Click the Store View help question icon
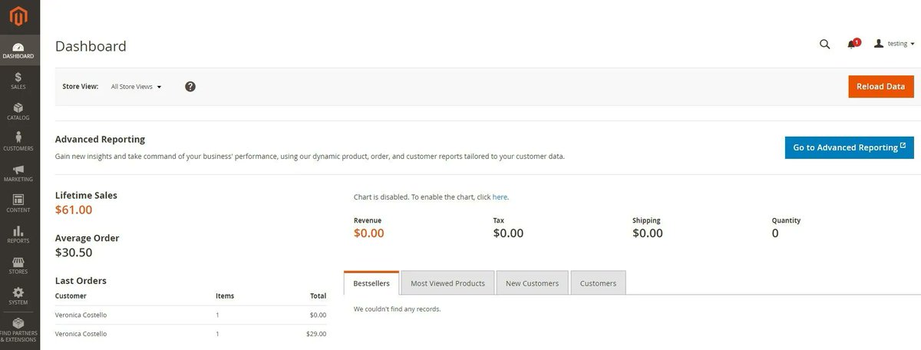921x350 pixels. (190, 87)
